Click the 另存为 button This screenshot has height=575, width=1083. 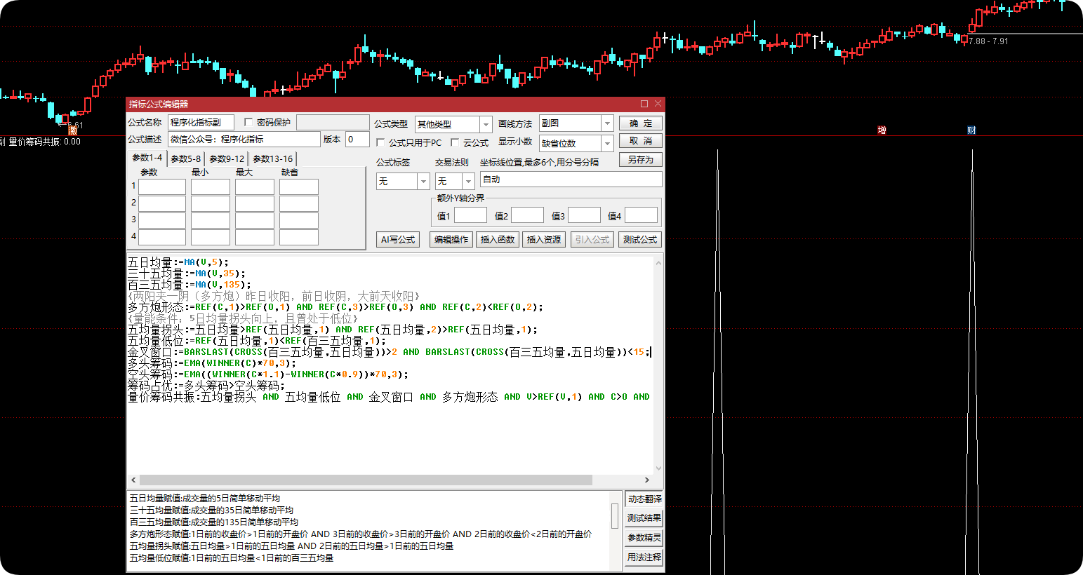(x=641, y=160)
